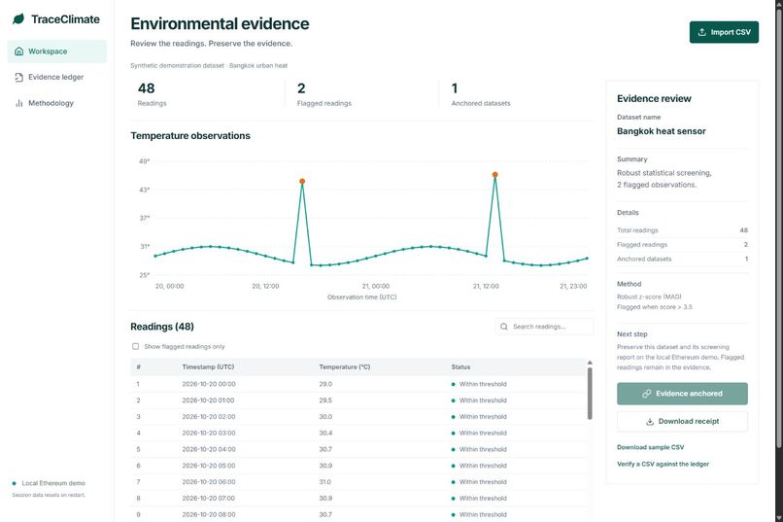Viewport: 783px width, 522px height.
Task: Click the TraceClimate leaf logo icon
Action: 18,19
